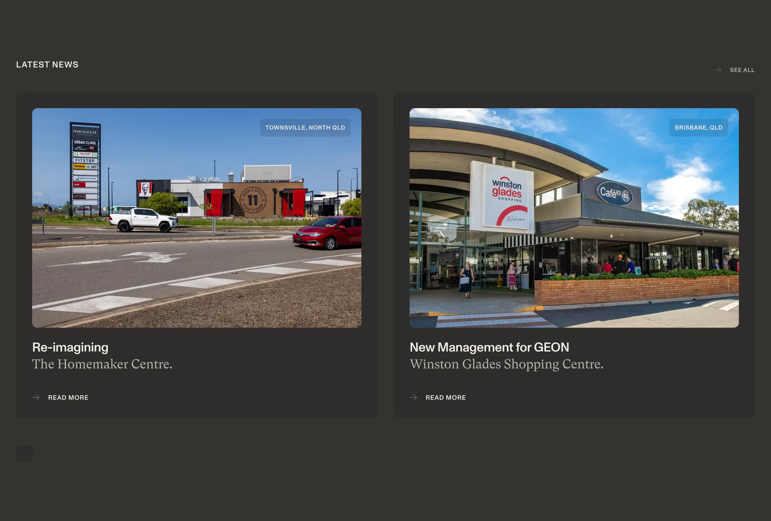Click the arrow icon beside SEE ALL
Screen dimensions: 771x521
(x=717, y=70)
